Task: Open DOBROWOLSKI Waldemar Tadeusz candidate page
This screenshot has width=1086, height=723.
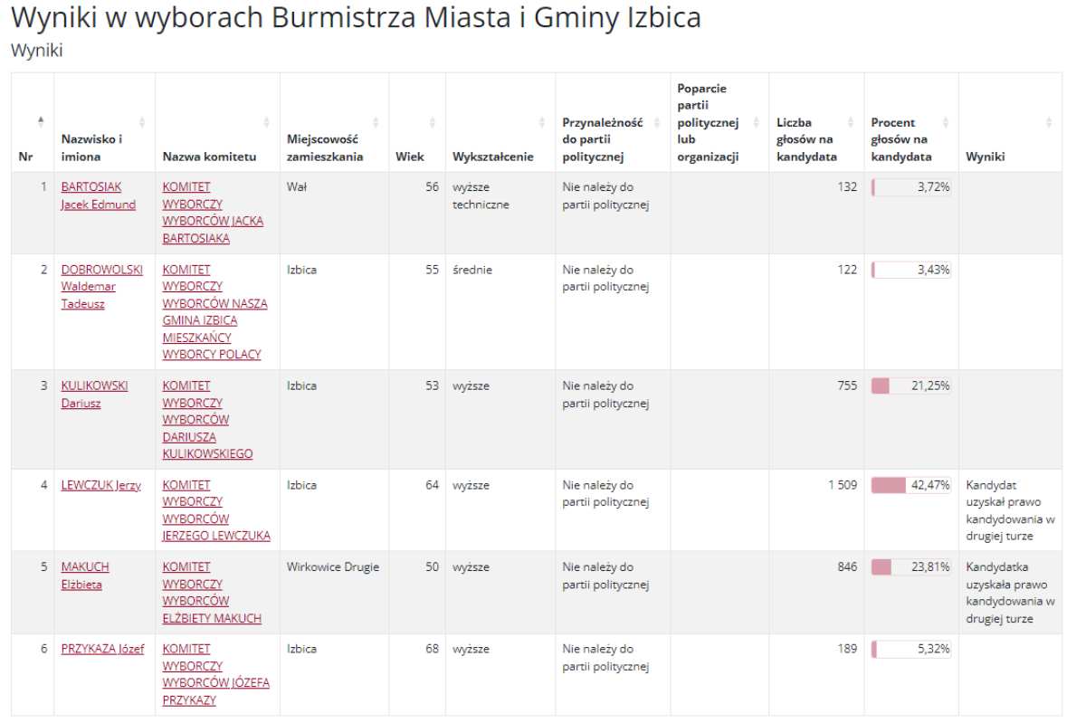Action: (x=101, y=286)
